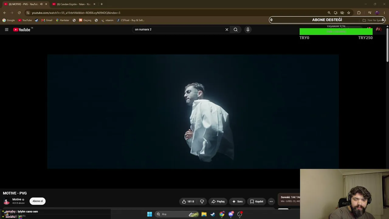Open the OBS icon in the taskbar
Image resolution: width=389 pixels, height=219 pixels.
point(240,214)
